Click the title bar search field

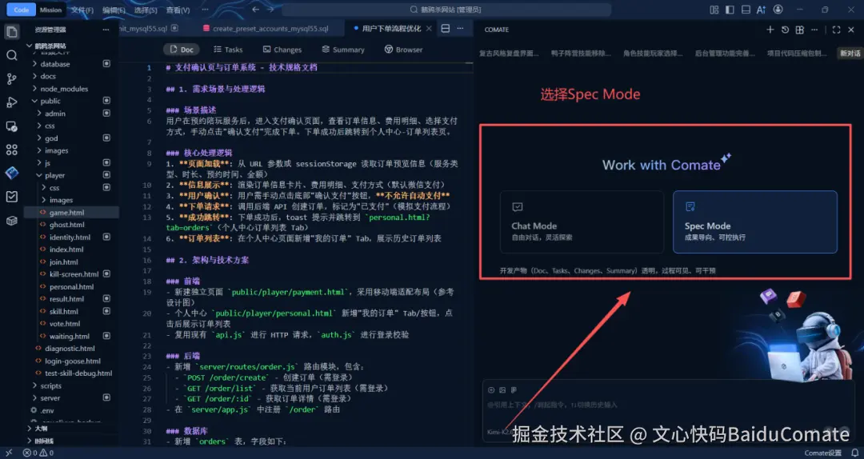click(446, 10)
